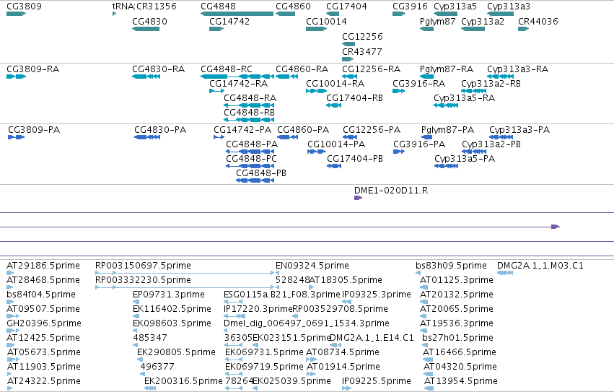Click the CG4848-RA transcript label
The image size is (614, 392).
(x=250, y=98)
